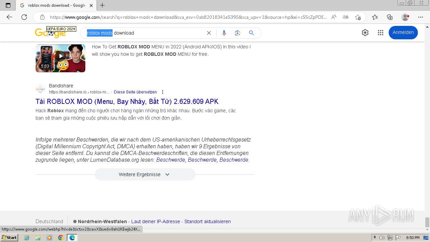430x242 pixels.
Task: Clear the search query with the X
Action: click(x=209, y=33)
